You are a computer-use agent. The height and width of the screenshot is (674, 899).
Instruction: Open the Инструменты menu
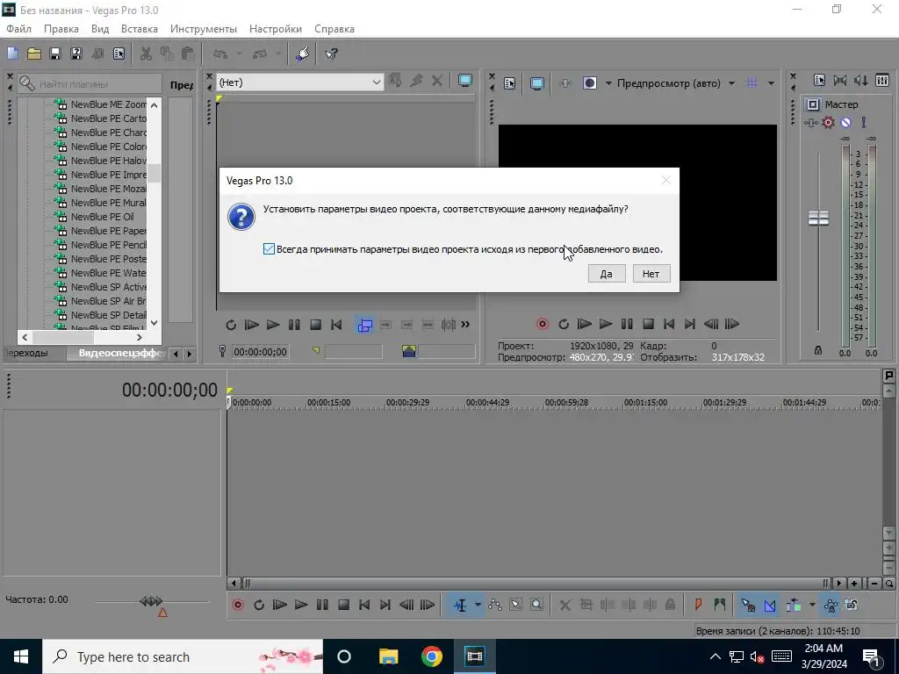[204, 29]
